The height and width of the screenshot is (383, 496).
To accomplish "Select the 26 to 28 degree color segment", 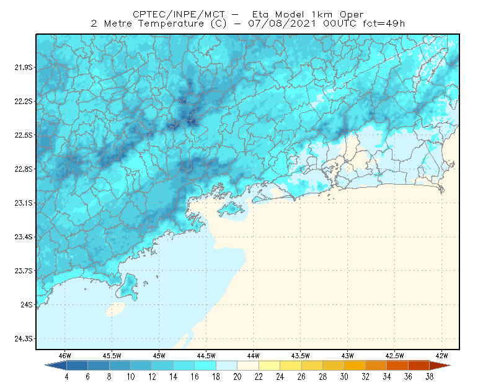I will 312,366.
